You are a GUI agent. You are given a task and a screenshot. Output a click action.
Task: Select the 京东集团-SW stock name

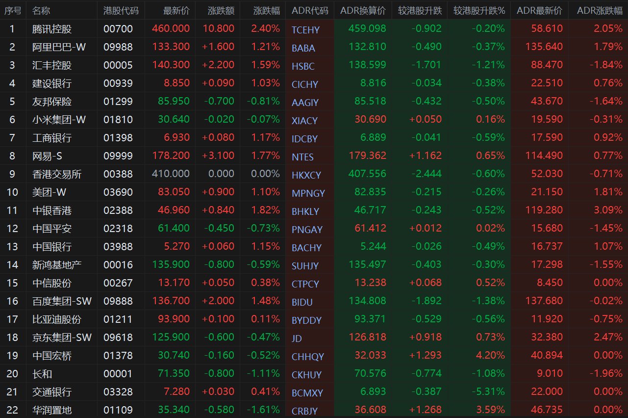coord(62,338)
